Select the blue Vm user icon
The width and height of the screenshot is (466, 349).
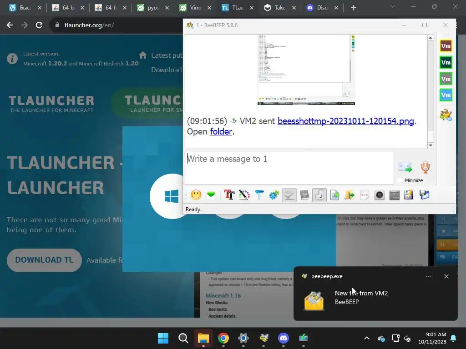446,95
